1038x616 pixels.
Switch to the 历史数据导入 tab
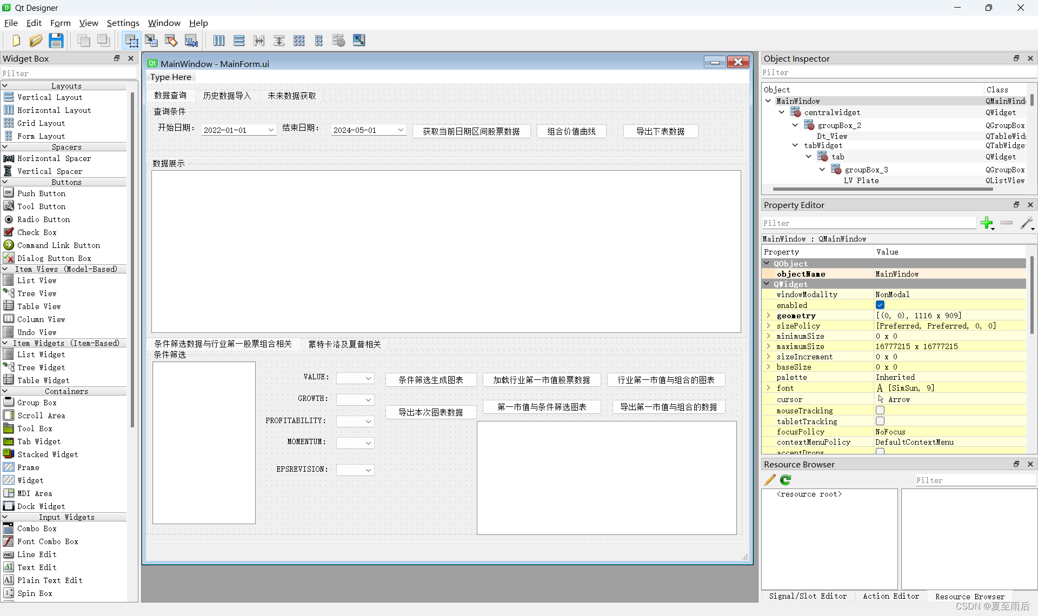[x=227, y=96]
